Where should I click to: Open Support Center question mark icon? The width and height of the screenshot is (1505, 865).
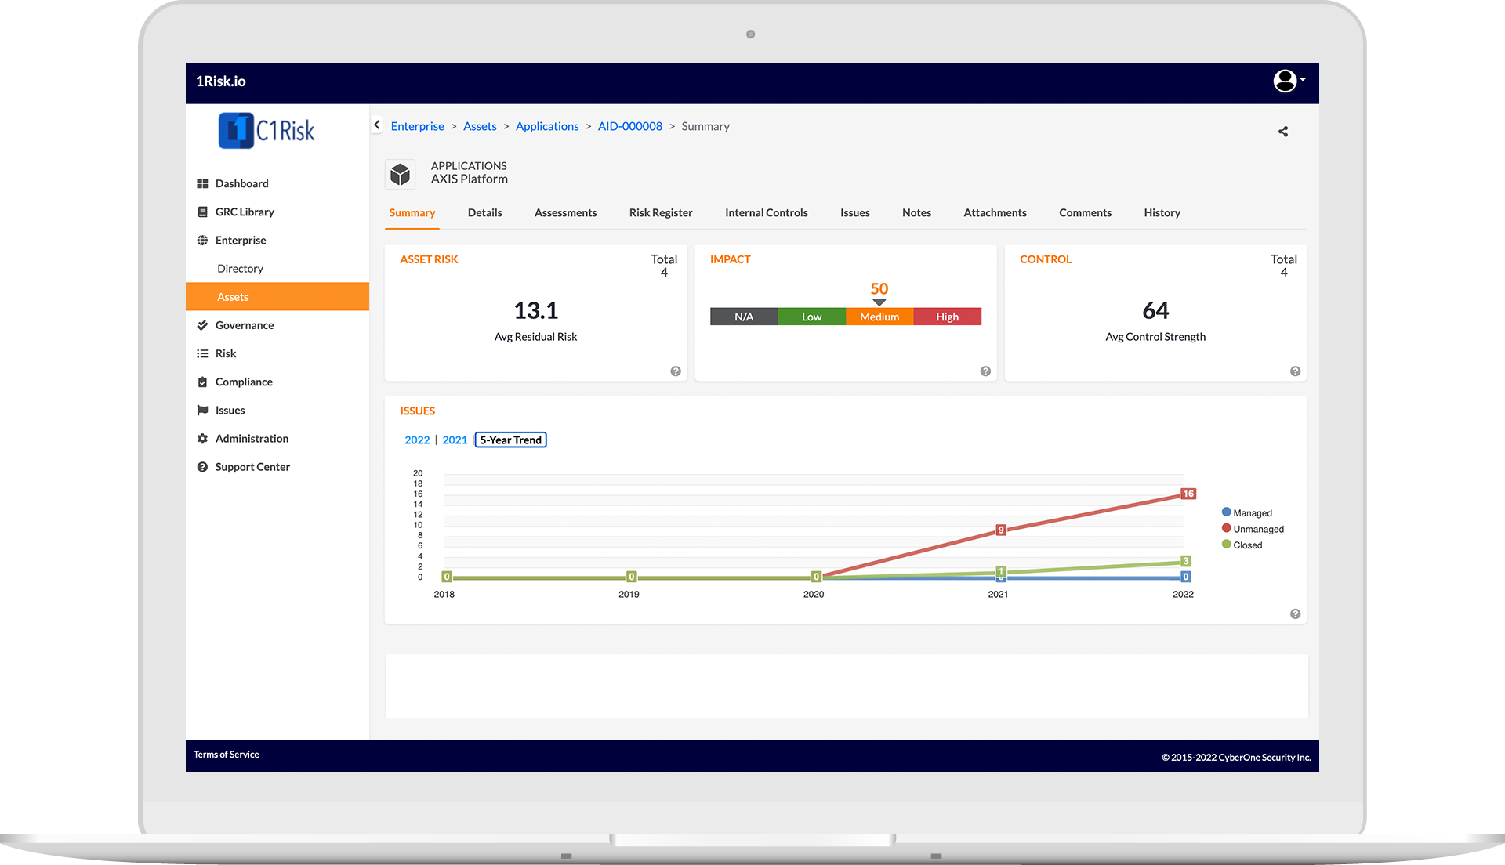click(202, 467)
